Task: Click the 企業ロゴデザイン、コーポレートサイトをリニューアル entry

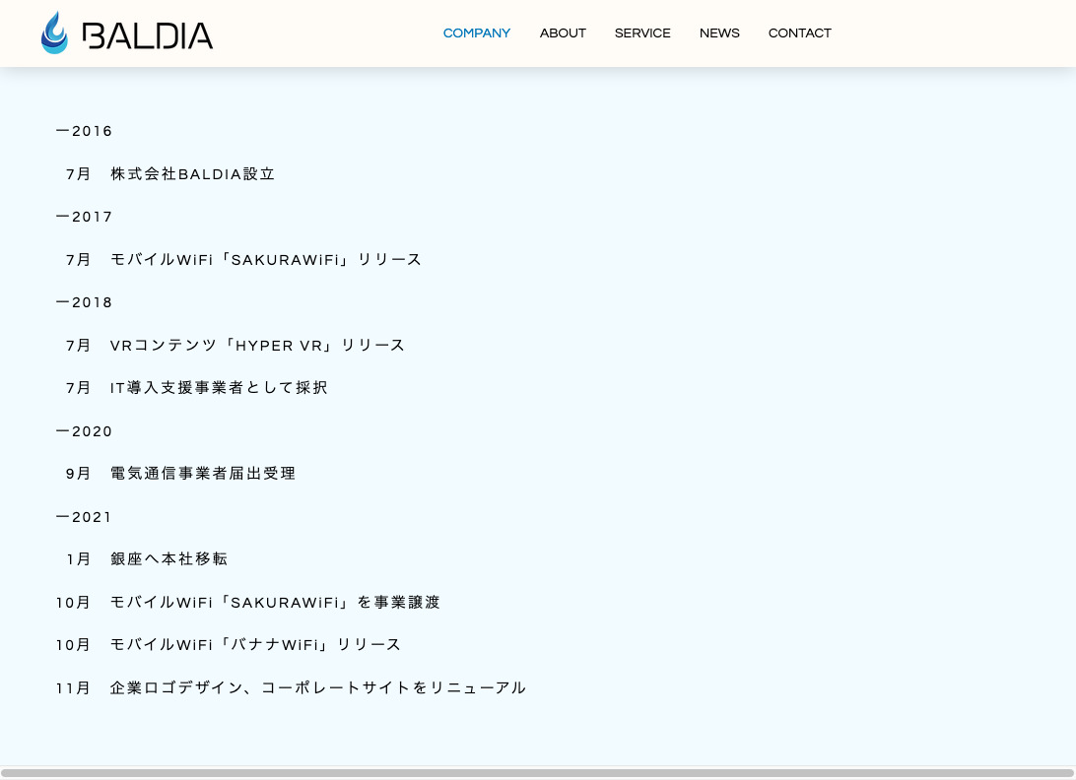Action: coord(317,688)
